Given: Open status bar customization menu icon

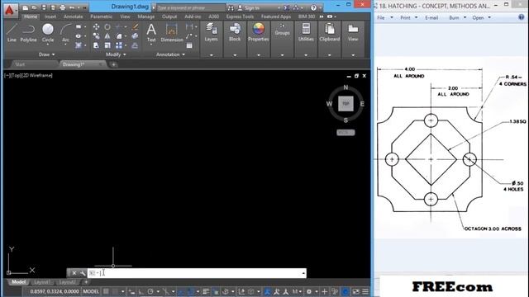Looking at the screenshot, I should point(365,291).
